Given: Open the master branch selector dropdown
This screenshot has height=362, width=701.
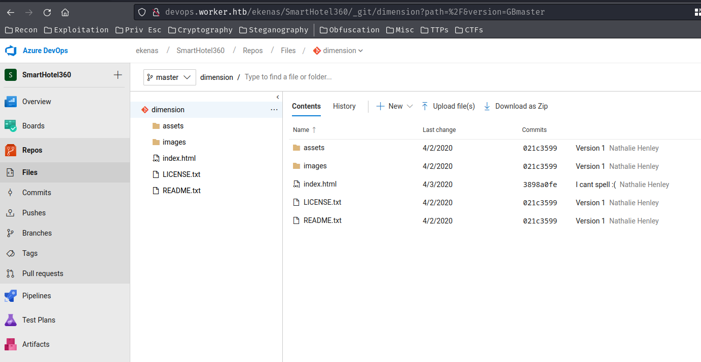Looking at the screenshot, I should (170, 77).
